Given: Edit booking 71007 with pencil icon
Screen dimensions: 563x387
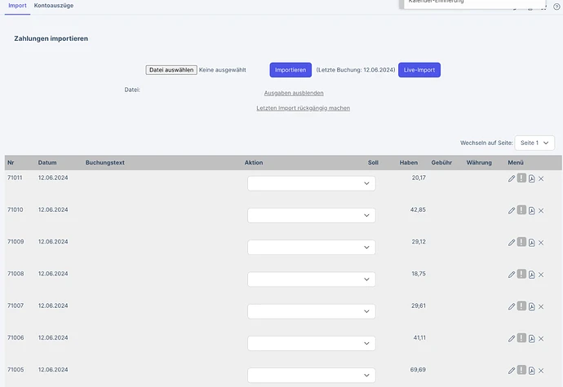Looking at the screenshot, I should (x=512, y=306).
